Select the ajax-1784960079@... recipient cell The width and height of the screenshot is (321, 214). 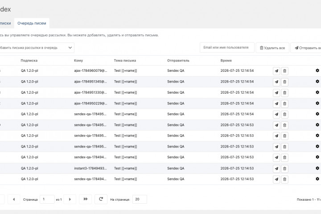tap(91, 70)
